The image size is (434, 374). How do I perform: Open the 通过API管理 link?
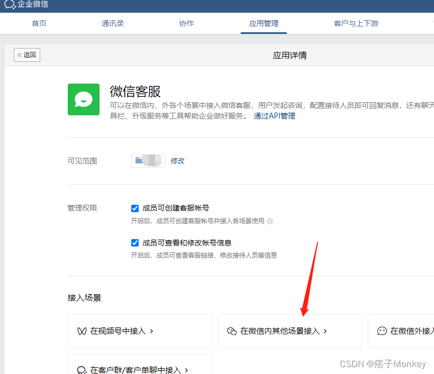tap(275, 116)
